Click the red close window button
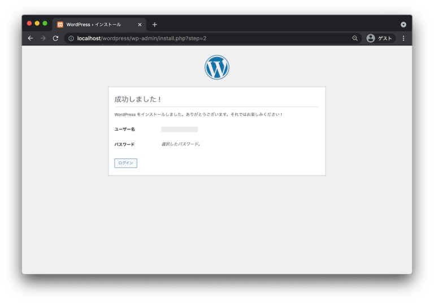Screen dimensions: 434x303 [x=29, y=23]
